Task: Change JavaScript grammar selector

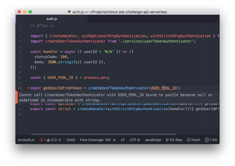Action: coord(153,140)
